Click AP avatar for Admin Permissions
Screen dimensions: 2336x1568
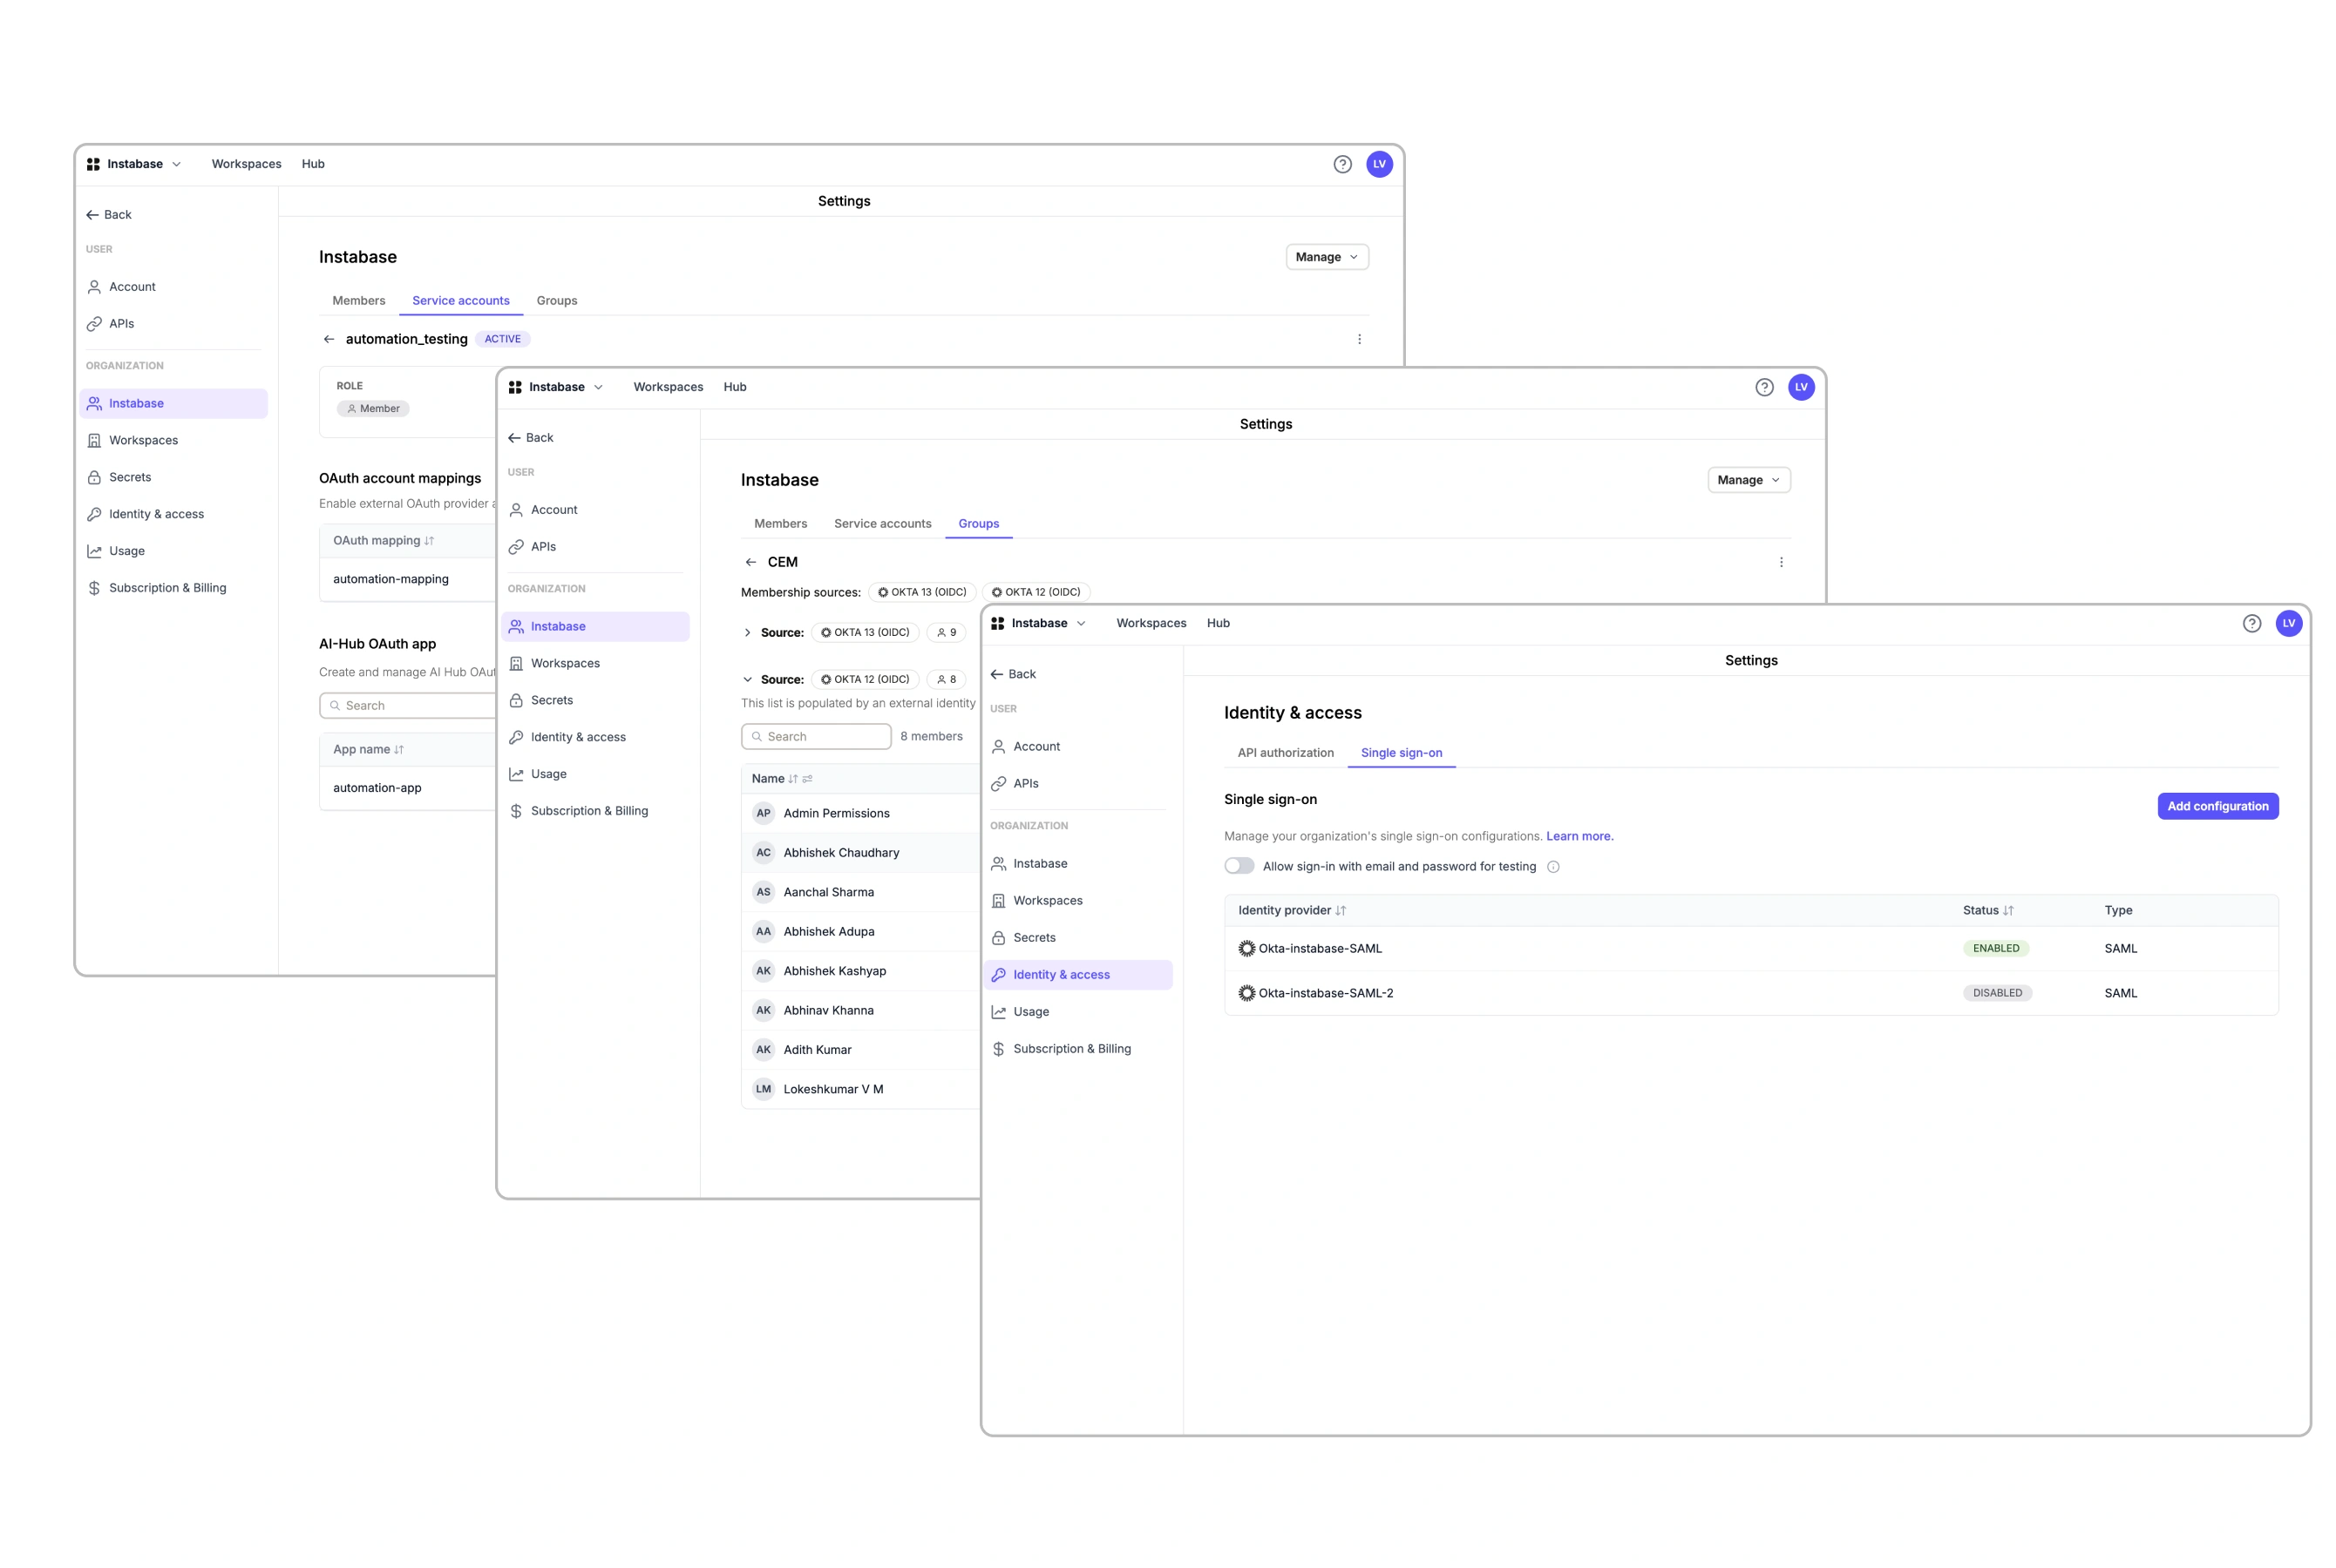(764, 813)
